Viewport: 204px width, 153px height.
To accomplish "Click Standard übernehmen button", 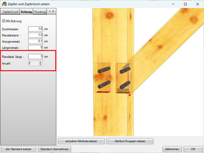I will [54, 149].
